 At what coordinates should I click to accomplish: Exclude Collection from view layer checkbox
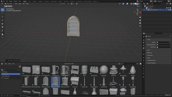click(x=167, y=8)
